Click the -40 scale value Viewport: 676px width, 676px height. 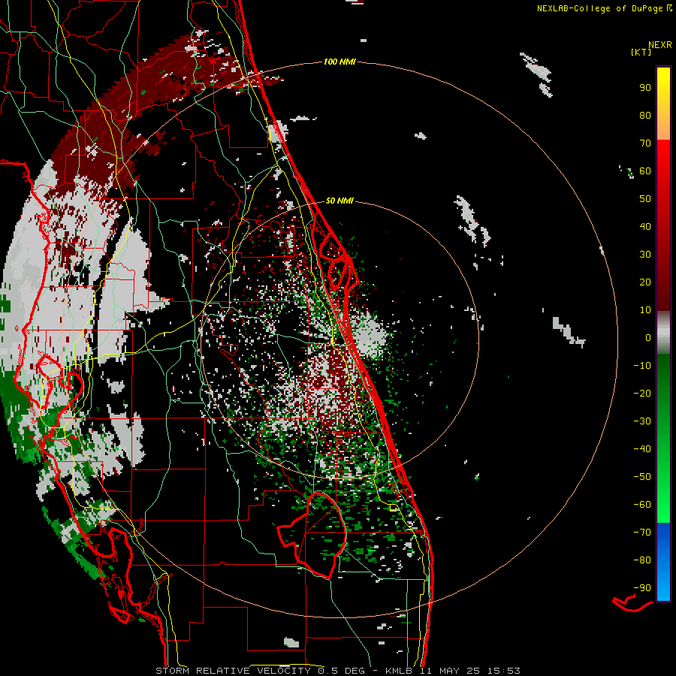pyautogui.click(x=642, y=449)
